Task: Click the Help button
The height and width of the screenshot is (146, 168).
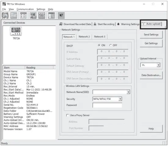Action: click(151, 129)
